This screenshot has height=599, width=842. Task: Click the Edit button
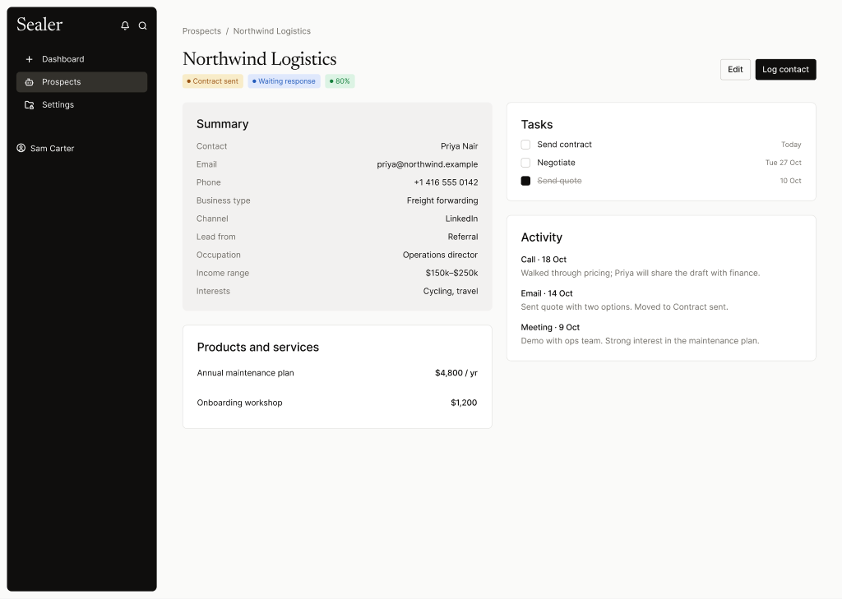(x=735, y=70)
